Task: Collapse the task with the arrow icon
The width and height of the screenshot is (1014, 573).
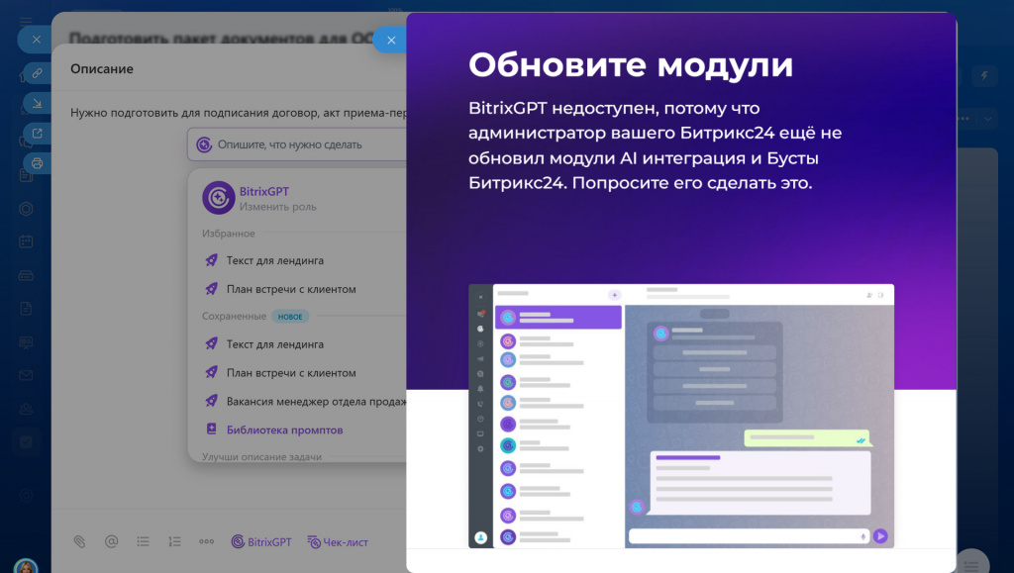Action: click(35, 102)
